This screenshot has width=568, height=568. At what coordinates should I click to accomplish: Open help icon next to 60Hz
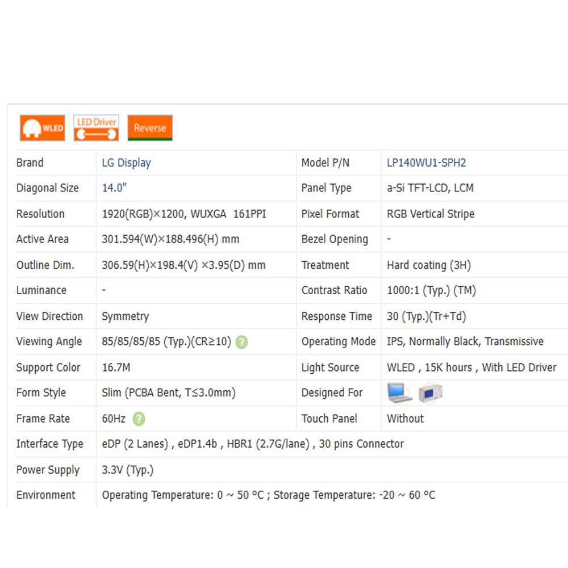139,419
